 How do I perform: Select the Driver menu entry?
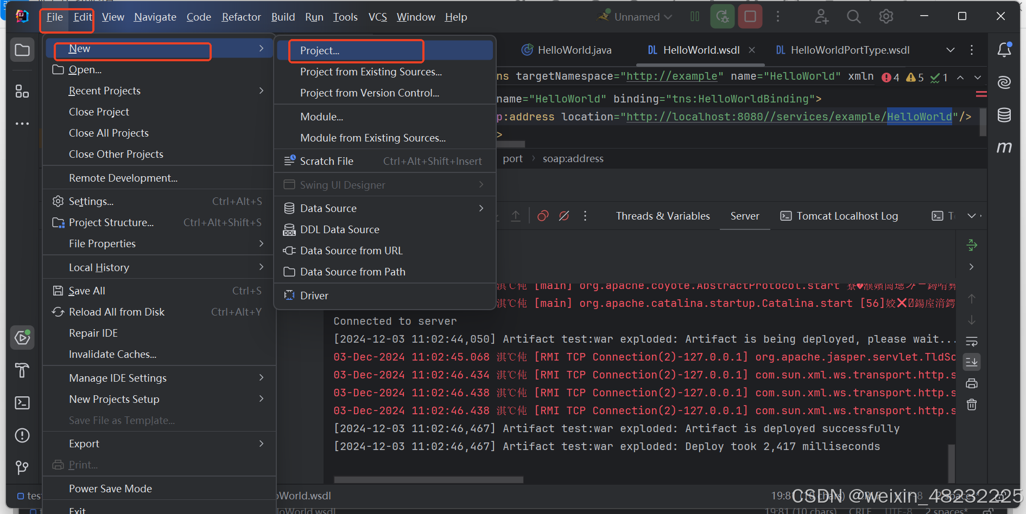coord(385,295)
